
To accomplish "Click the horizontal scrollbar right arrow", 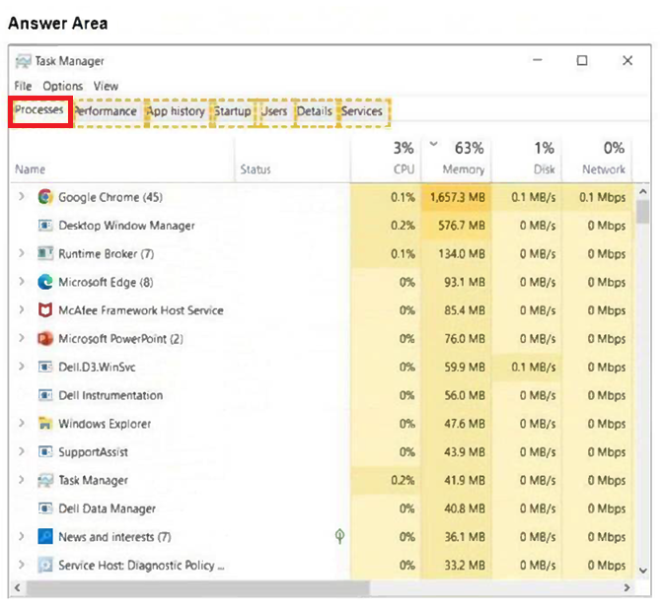I will pos(626,587).
